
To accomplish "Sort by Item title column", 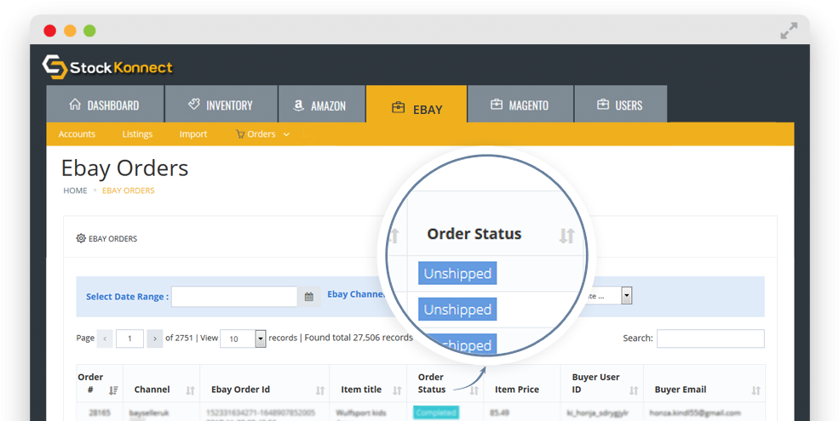I will tap(397, 390).
